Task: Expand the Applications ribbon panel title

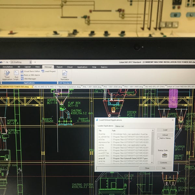Action: click(29, 83)
